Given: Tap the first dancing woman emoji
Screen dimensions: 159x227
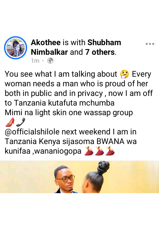Looking at the screenshot, I should point(88,151).
